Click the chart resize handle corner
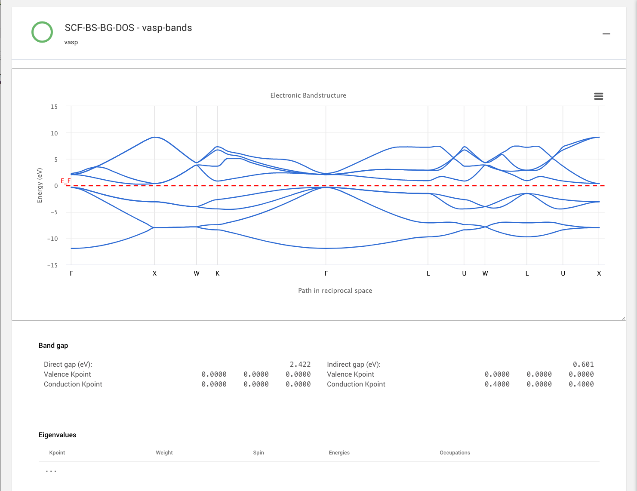Viewport: 637px width, 491px height. (623, 318)
